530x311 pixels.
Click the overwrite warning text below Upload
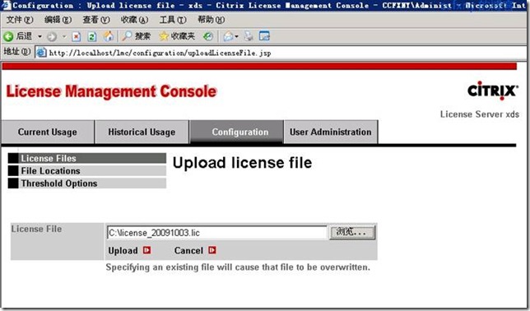238,267
